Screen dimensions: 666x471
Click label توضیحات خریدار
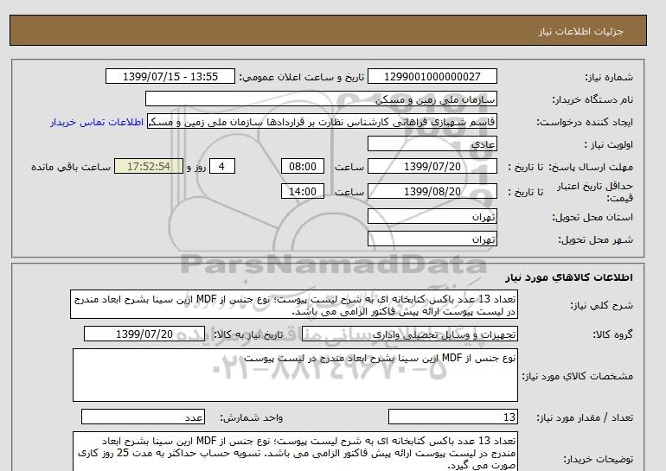[598, 459]
